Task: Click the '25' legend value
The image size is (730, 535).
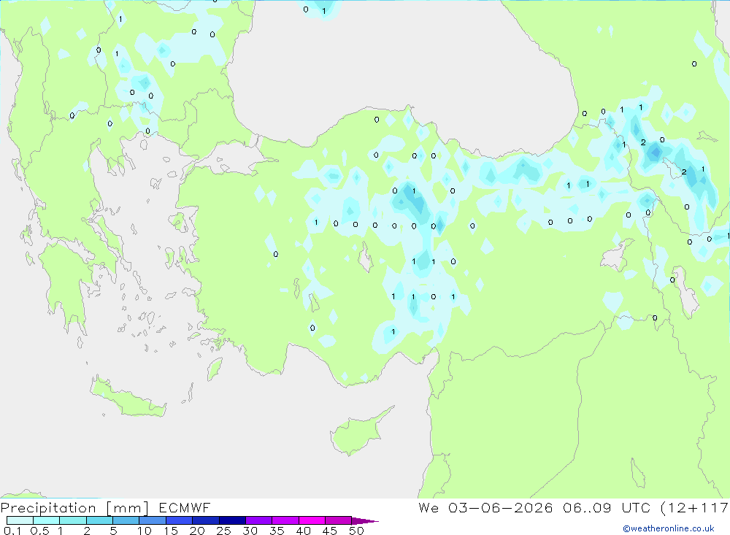Action: 223,531
